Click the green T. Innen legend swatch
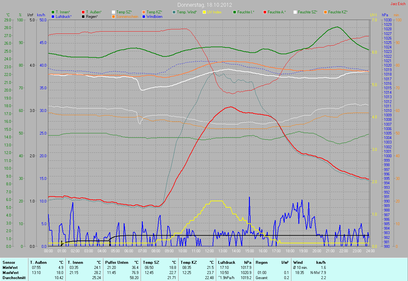Viewport: 408px width, 281px height. [53, 12]
